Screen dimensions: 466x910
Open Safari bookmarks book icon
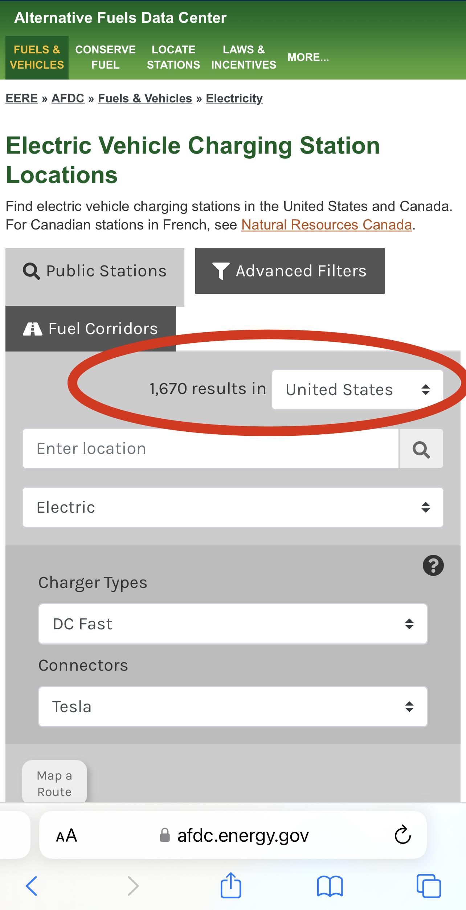coord(330,886)
